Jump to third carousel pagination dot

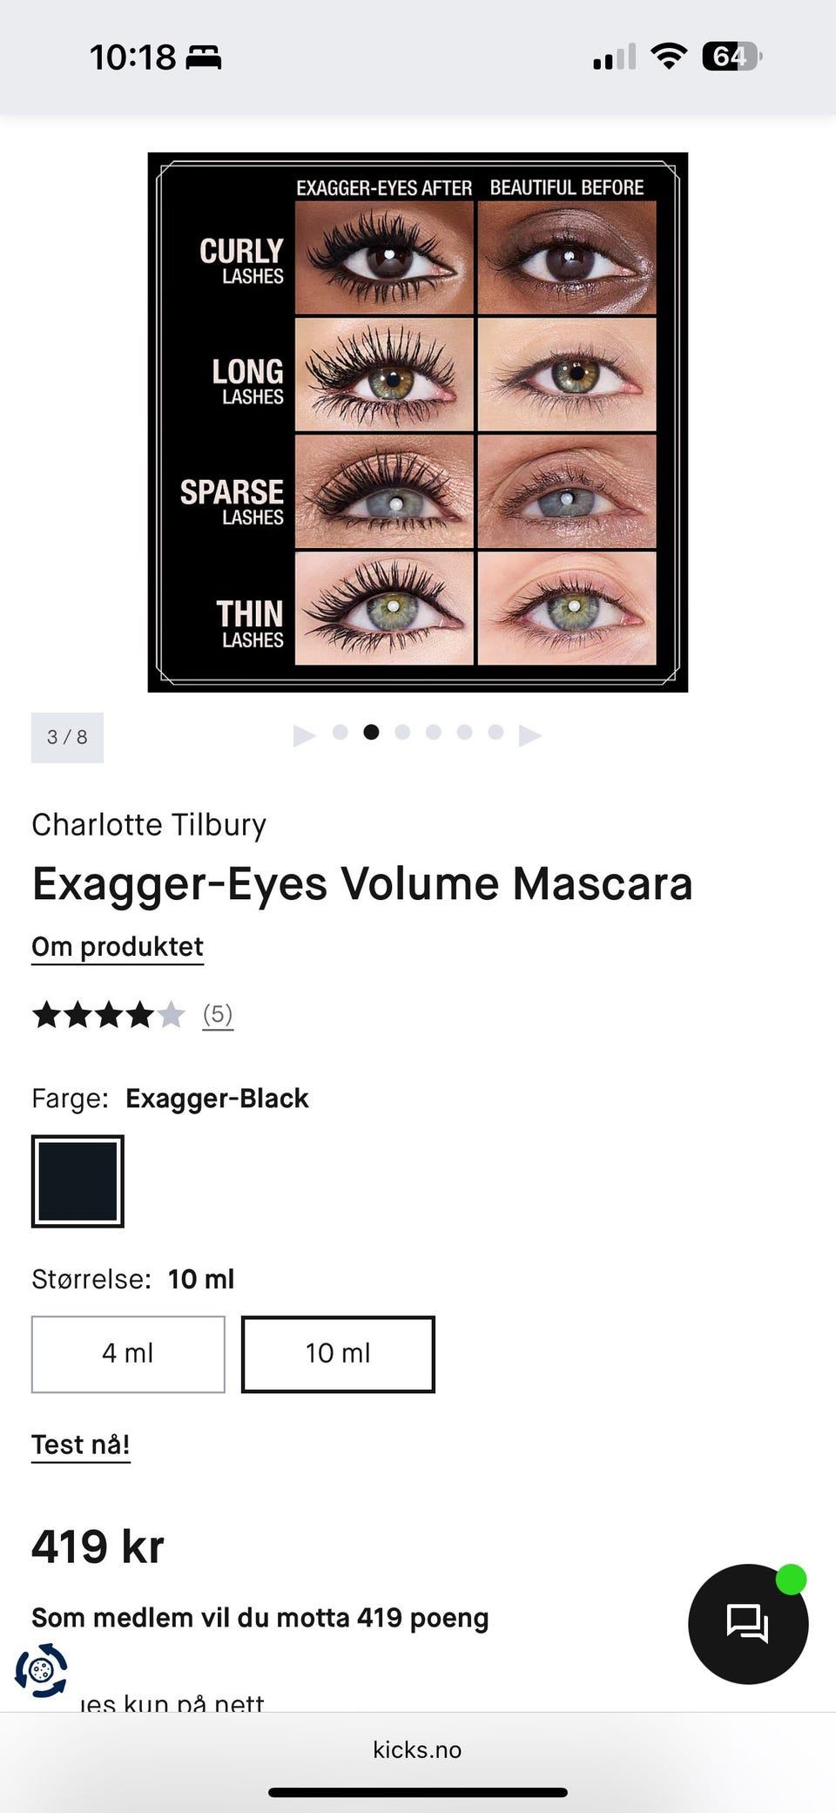pos(402,732)
